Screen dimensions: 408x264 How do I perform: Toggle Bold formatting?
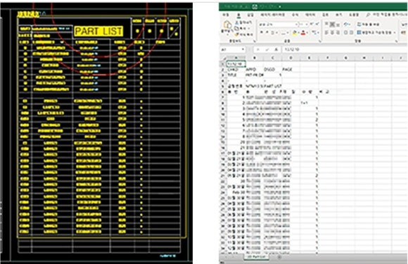click(261, 32)
